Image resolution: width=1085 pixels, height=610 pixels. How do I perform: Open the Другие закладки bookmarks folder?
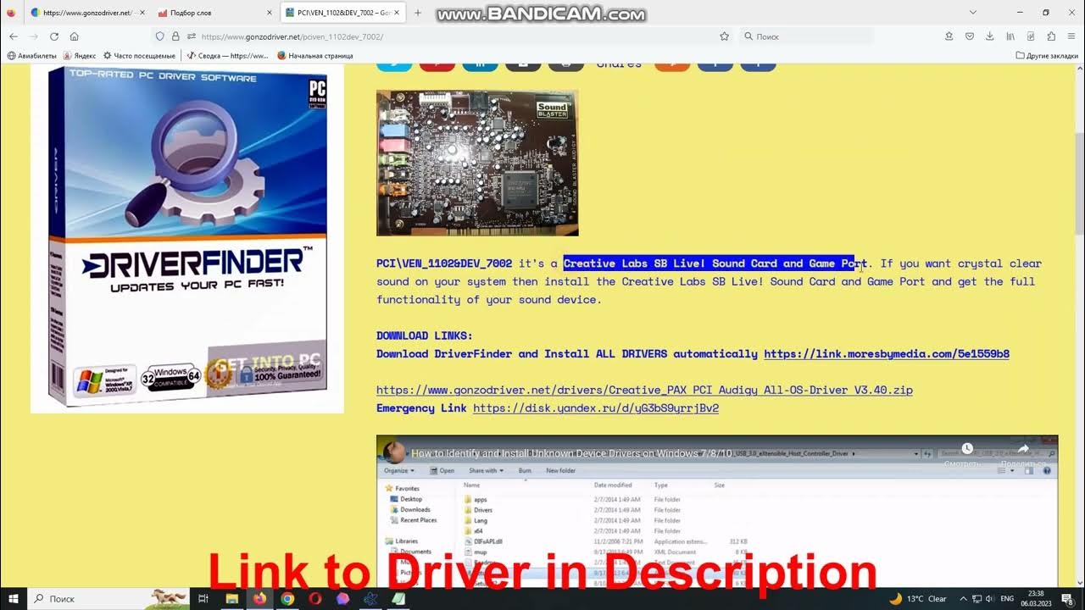[1046, 55]
